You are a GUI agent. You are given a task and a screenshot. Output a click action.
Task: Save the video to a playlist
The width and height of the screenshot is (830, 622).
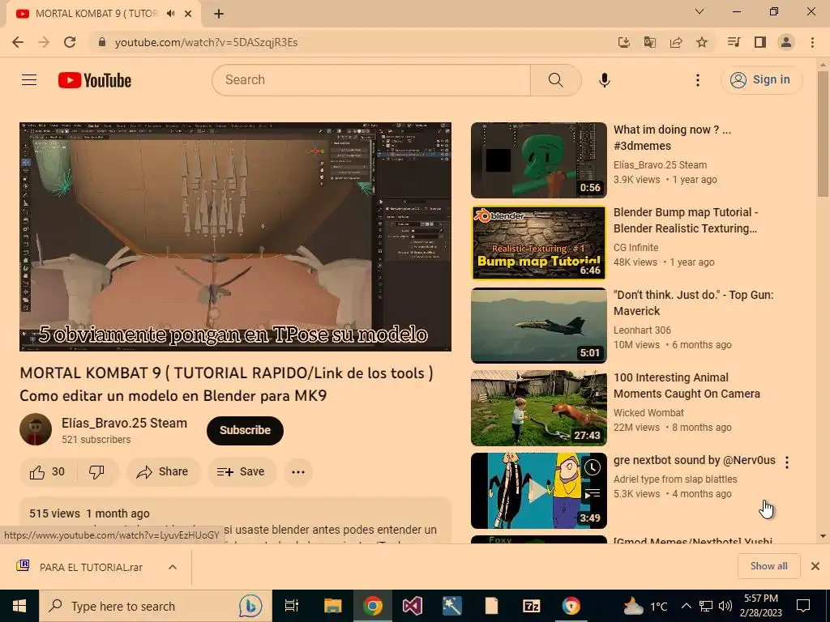[x=242, y=472]
